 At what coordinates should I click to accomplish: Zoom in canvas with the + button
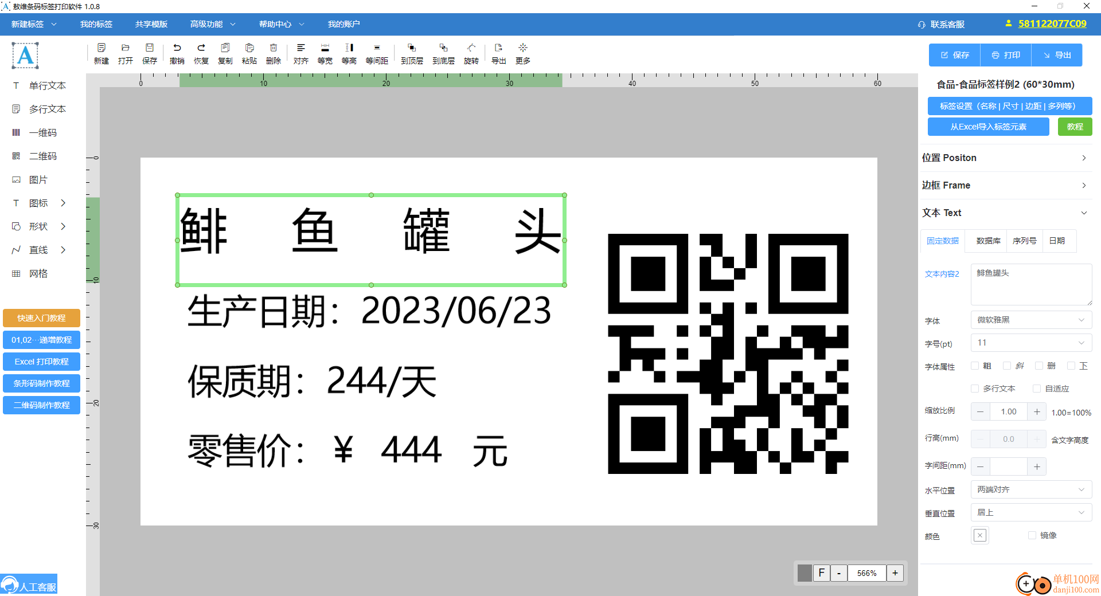coord(895,573)
